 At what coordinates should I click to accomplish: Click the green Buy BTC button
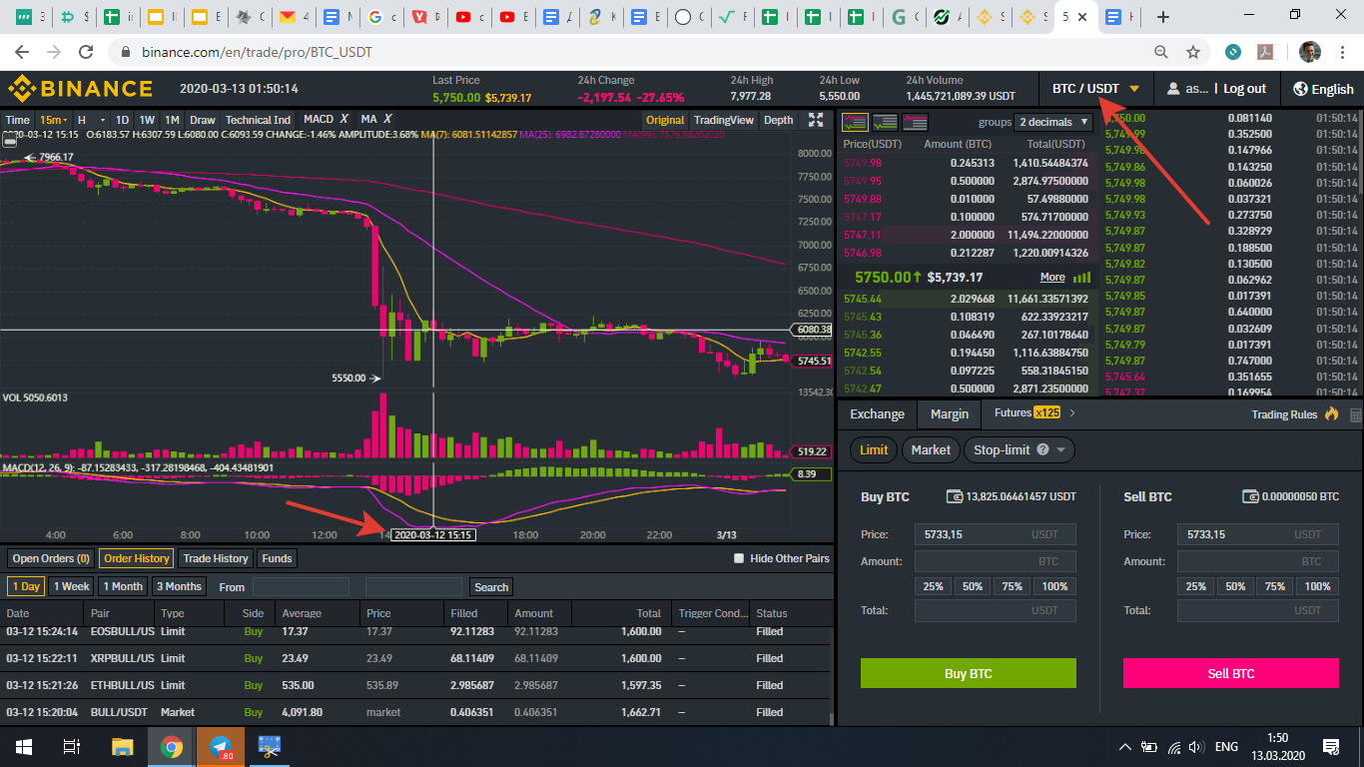click(969, 673)
